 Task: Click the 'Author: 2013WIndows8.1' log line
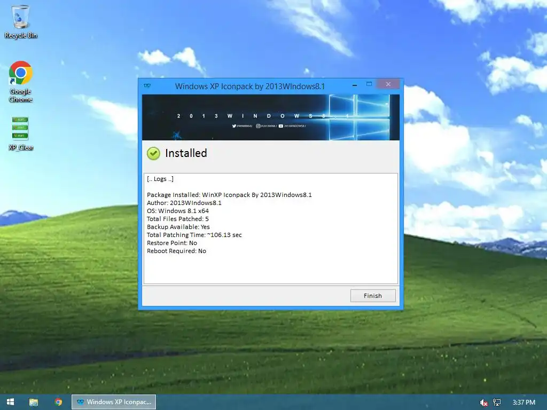pos(184,203)
